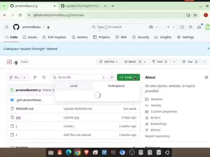Open the notifications inbox icon
The image size is (210, 157).
click(199, 27)
